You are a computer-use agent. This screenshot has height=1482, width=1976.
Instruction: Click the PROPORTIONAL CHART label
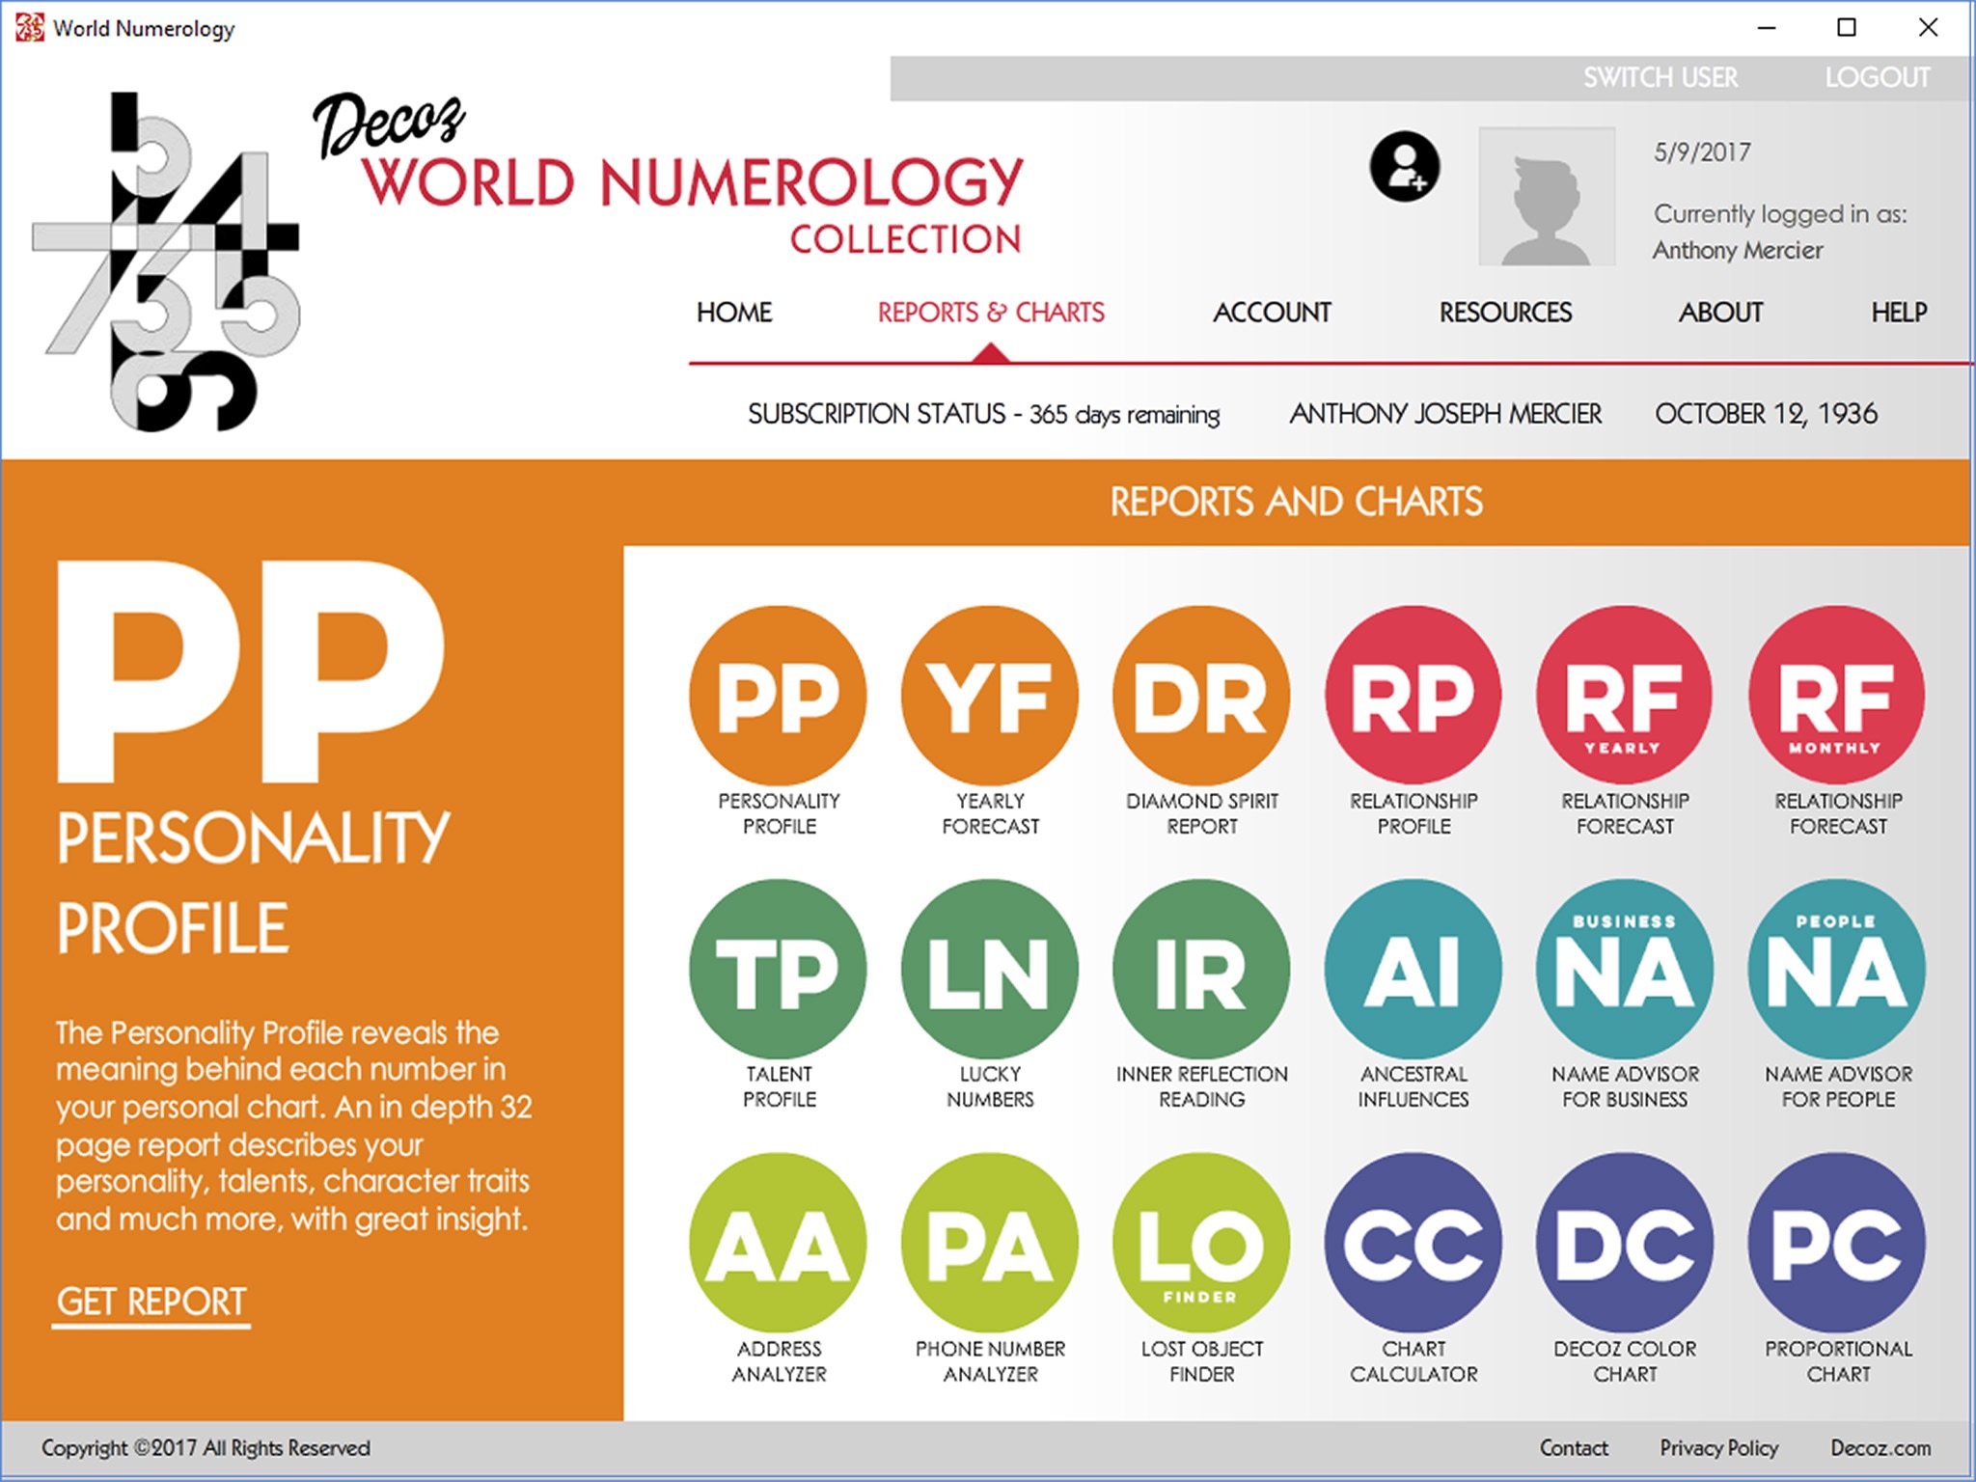tap(1838, 1361)
